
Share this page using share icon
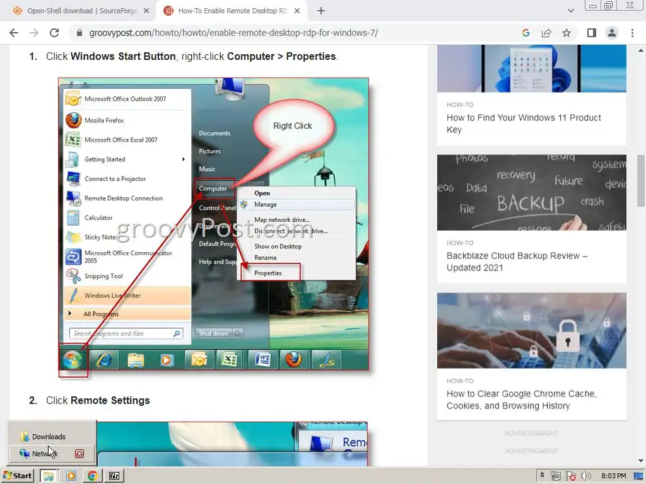tap(546, 33)
